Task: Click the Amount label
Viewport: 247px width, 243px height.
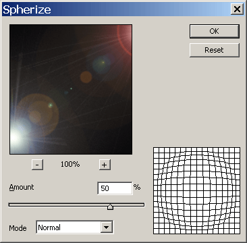Action: (22, 187)
